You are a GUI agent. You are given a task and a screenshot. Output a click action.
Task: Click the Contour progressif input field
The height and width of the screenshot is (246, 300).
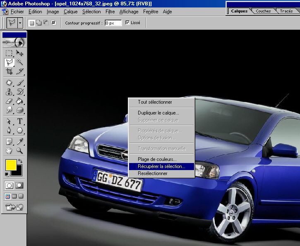click(113, 23)
